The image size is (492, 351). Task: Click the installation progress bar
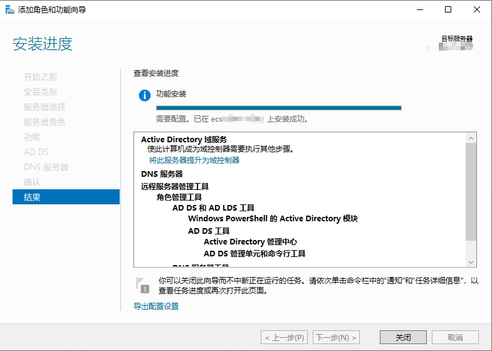[x=279, y=108]
